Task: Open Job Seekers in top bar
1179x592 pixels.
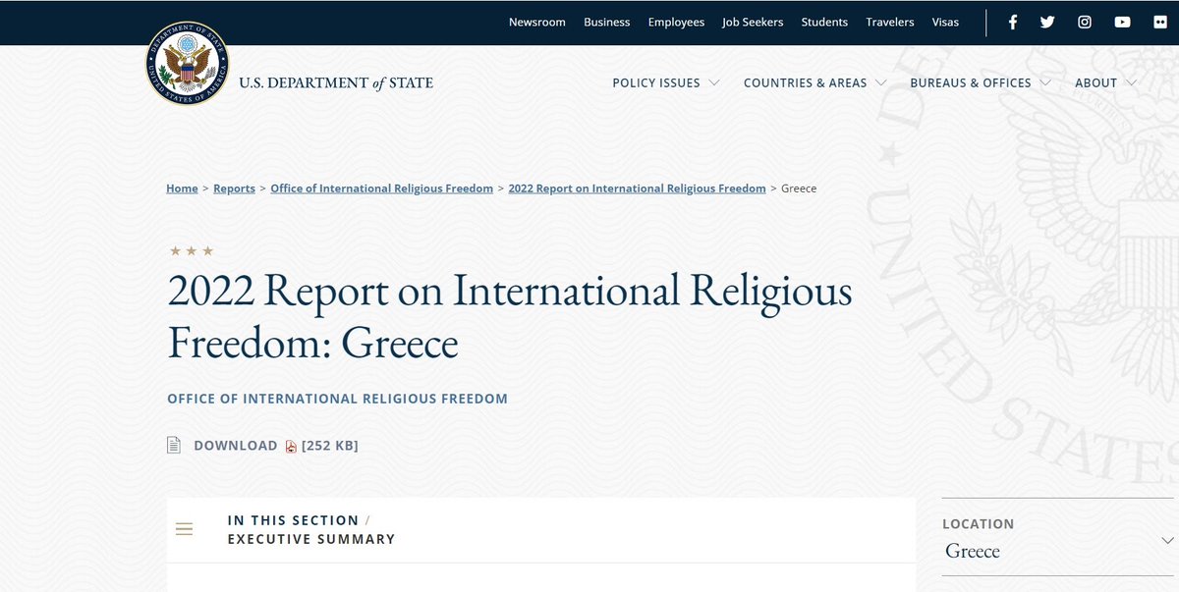Action: tap(753, 22)
